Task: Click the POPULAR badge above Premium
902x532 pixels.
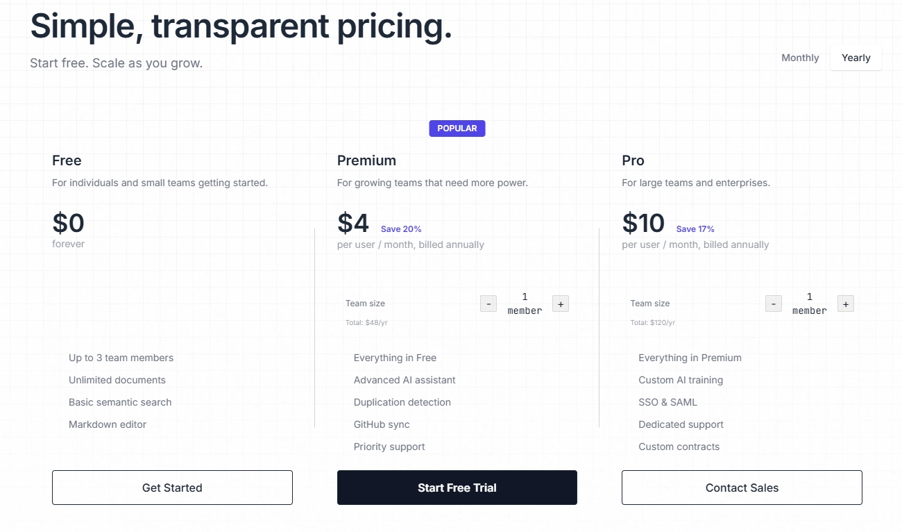Action: coord(457,128)
